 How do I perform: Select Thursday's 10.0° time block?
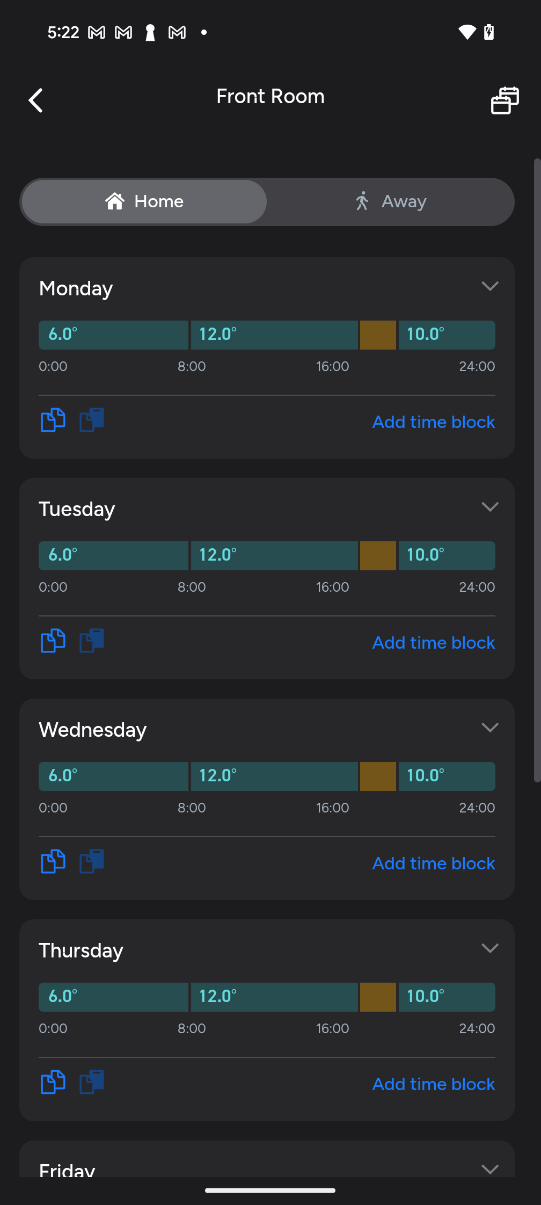(447, 997)
